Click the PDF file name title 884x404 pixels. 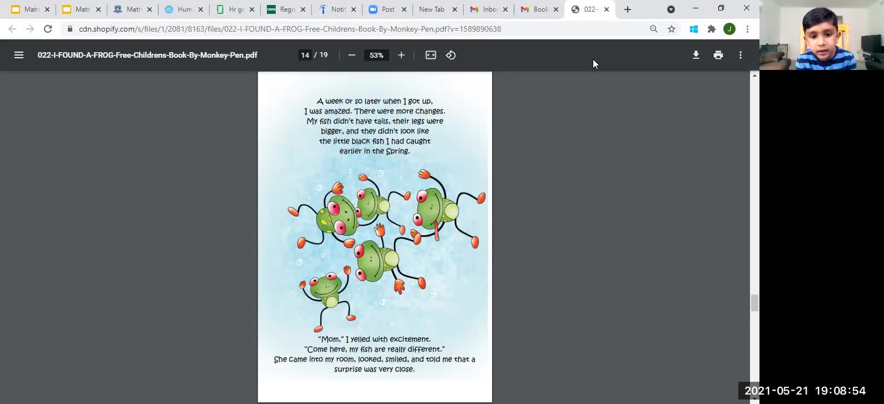click(x=147, y=55)
